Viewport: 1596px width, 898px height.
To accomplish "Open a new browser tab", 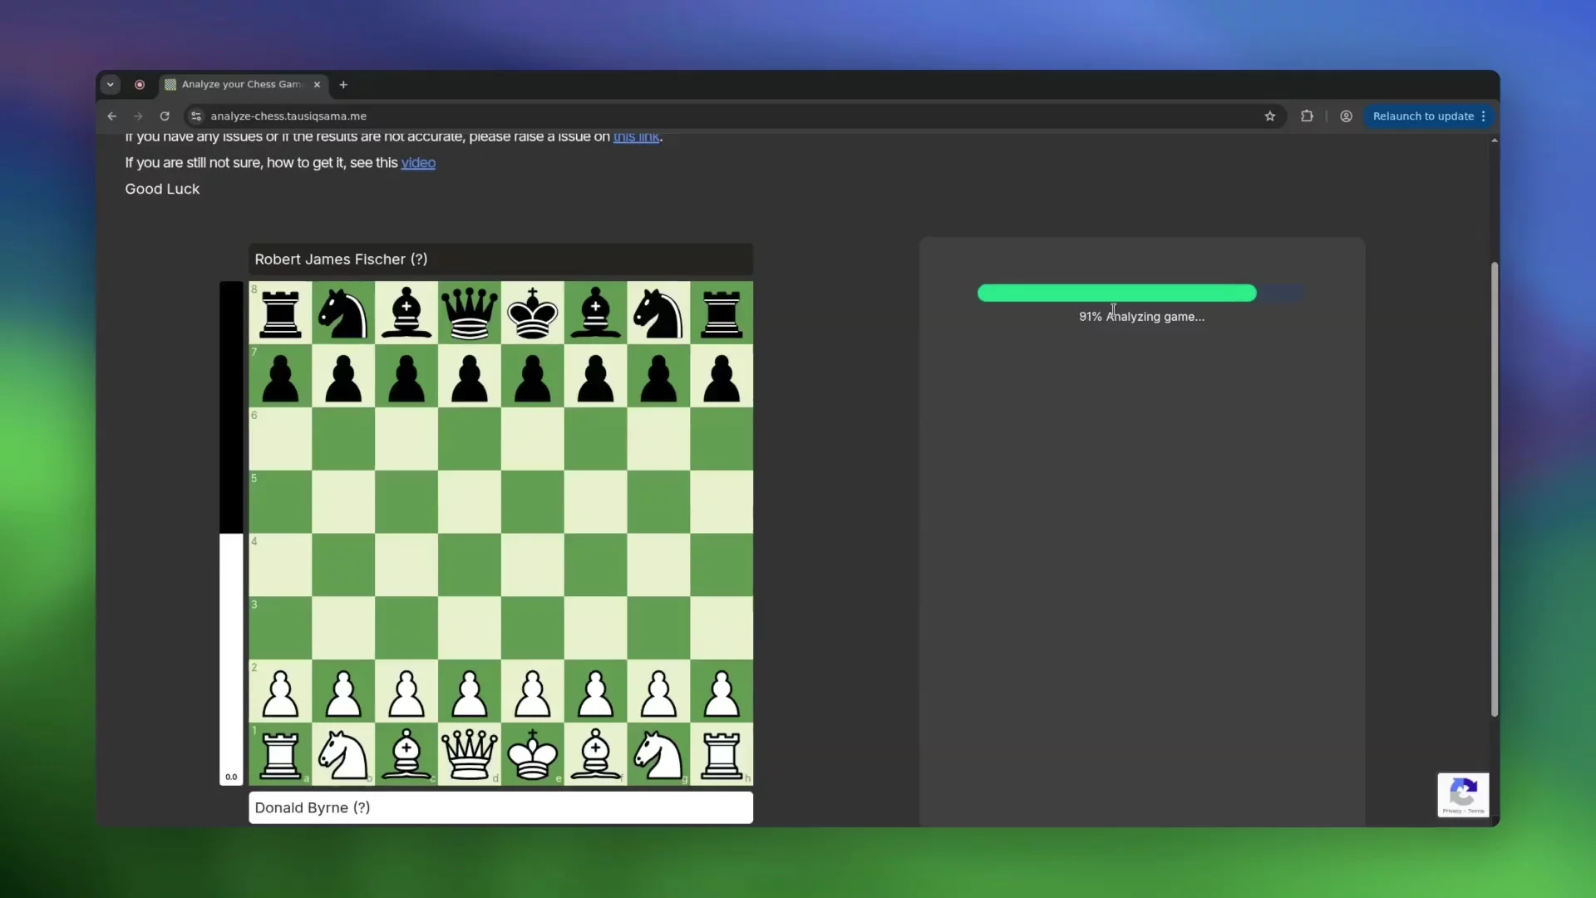I will (343, 84).
